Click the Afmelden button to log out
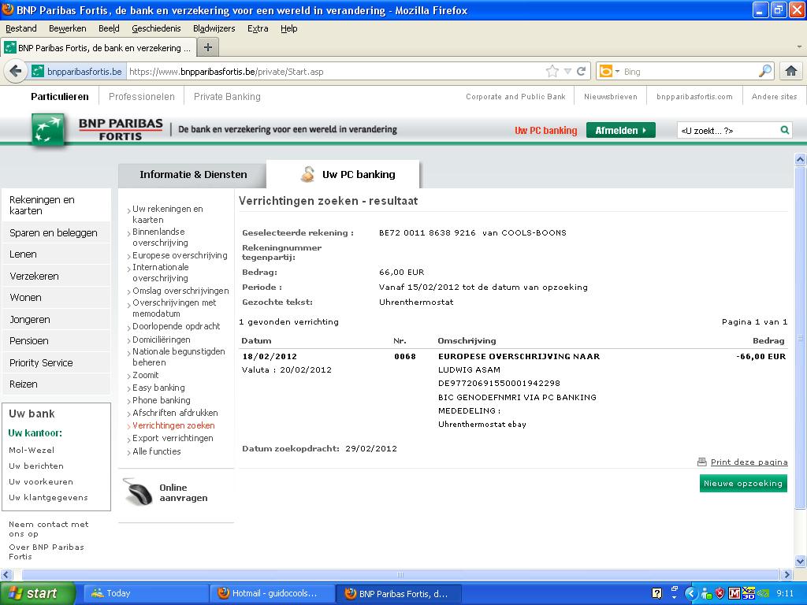This screenshot has width=807, height=605. coord(620,130)
